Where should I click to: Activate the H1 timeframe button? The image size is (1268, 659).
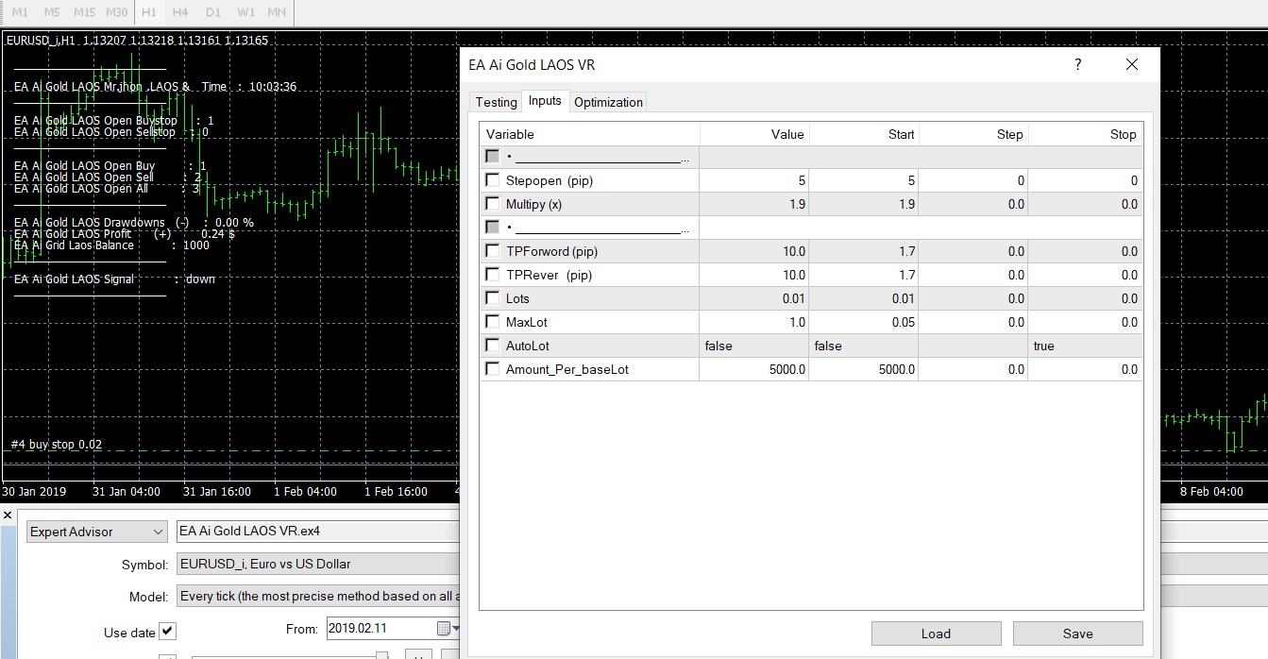148,12
